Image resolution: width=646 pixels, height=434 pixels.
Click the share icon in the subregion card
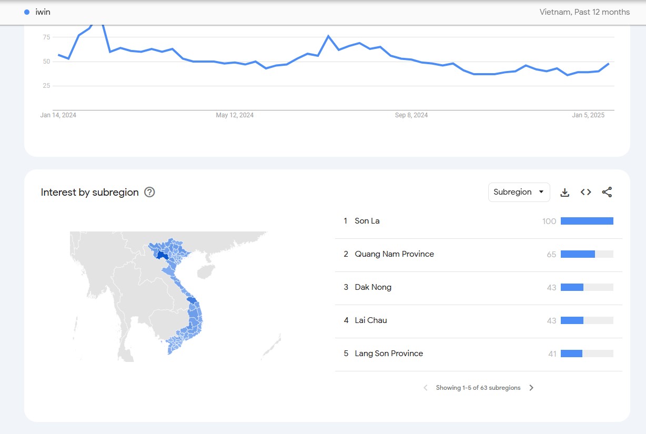pos(607,193)
